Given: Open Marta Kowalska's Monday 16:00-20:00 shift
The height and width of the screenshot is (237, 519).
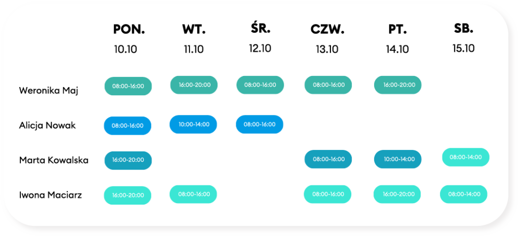Looking at the screenshot, I should tap(128, 161).
